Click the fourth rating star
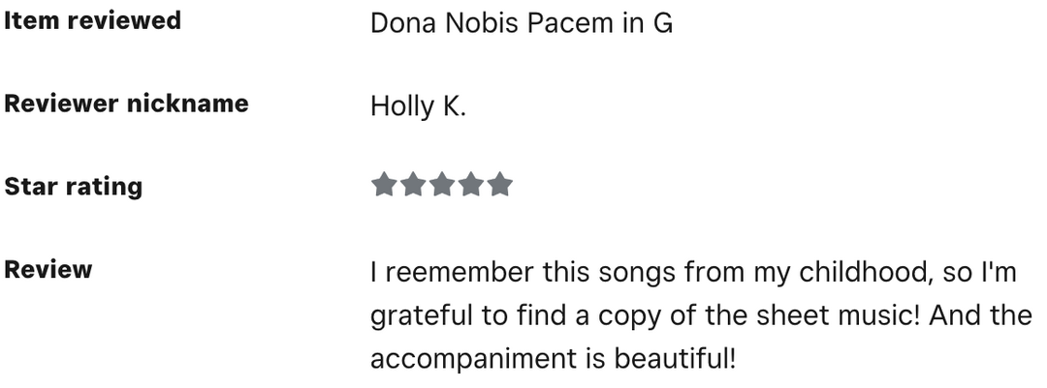Screen dimensions: 1047x388 pos(471,185)
